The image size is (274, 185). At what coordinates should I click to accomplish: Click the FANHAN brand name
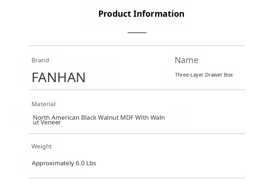point(58,77)
